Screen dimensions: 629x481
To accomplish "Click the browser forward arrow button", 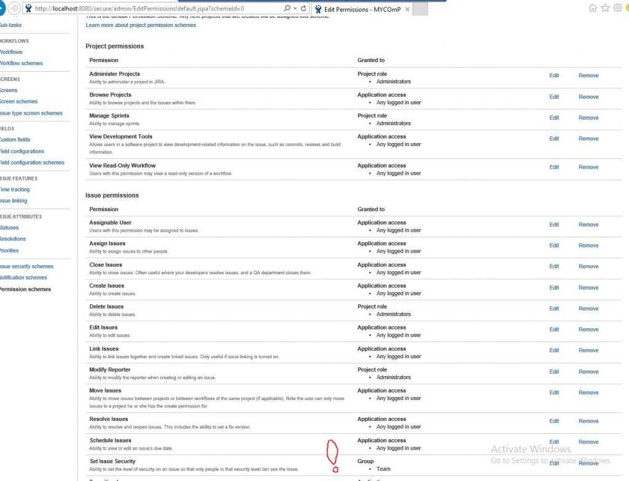I will 15,8.
